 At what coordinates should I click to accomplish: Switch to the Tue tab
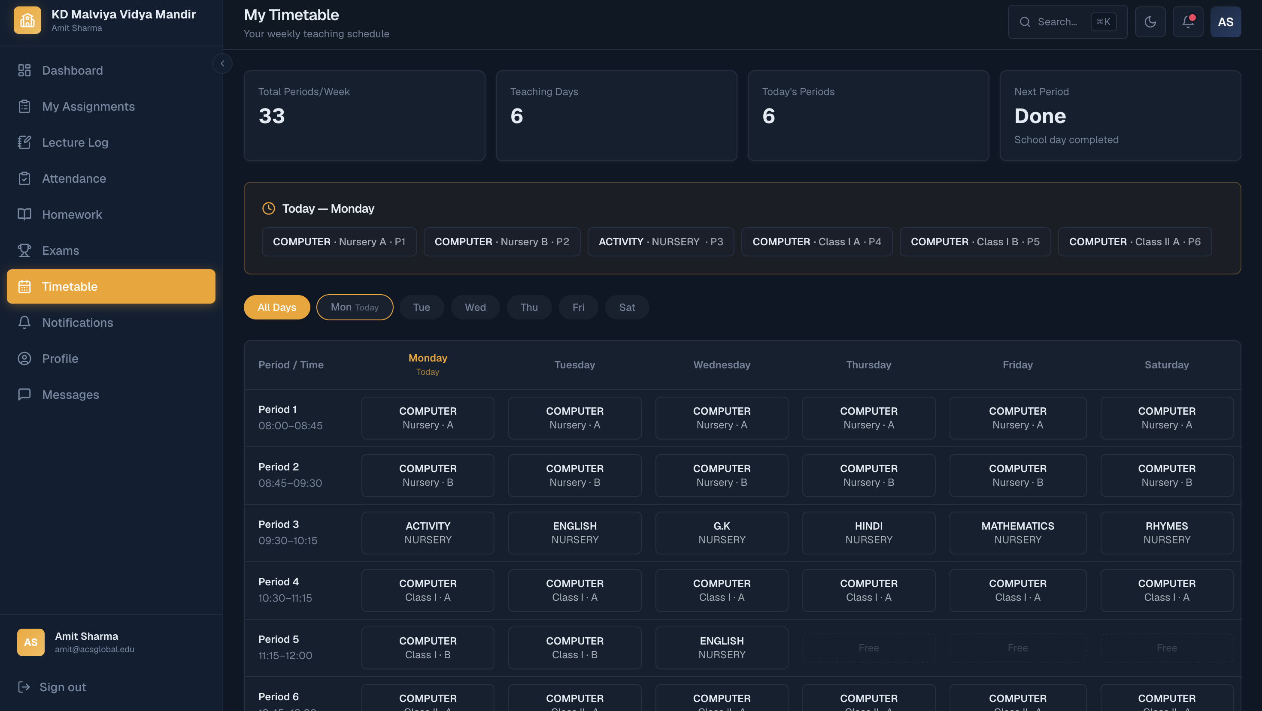(422, 307)
